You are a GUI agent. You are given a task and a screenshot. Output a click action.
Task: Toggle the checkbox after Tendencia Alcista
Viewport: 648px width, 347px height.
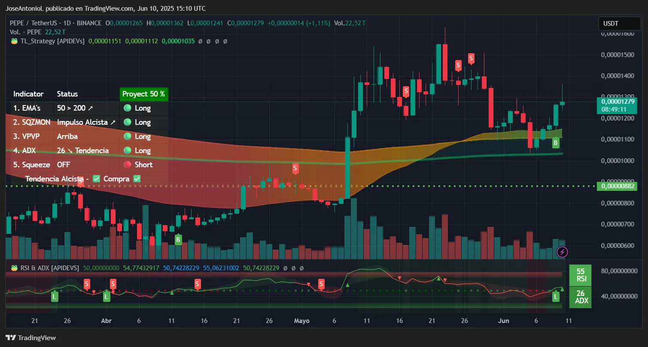[97, 179]
